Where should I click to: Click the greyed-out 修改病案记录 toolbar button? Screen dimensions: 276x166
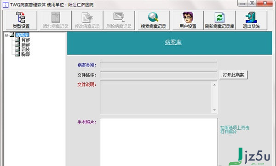pyautogui.click(x=87, y=20)
